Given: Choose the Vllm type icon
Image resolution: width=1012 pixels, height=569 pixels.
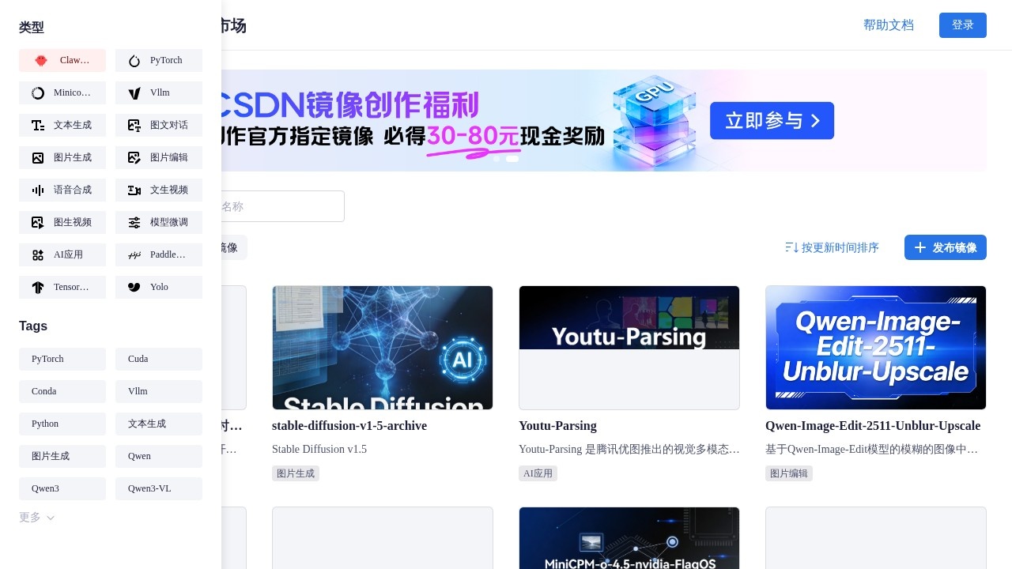Looking at the screenshot, I should [134, 93].
